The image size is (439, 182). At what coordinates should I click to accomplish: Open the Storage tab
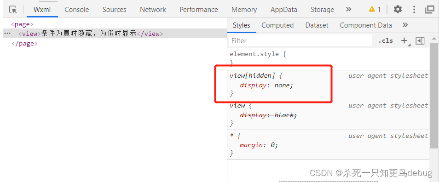(x=322, y=10)
